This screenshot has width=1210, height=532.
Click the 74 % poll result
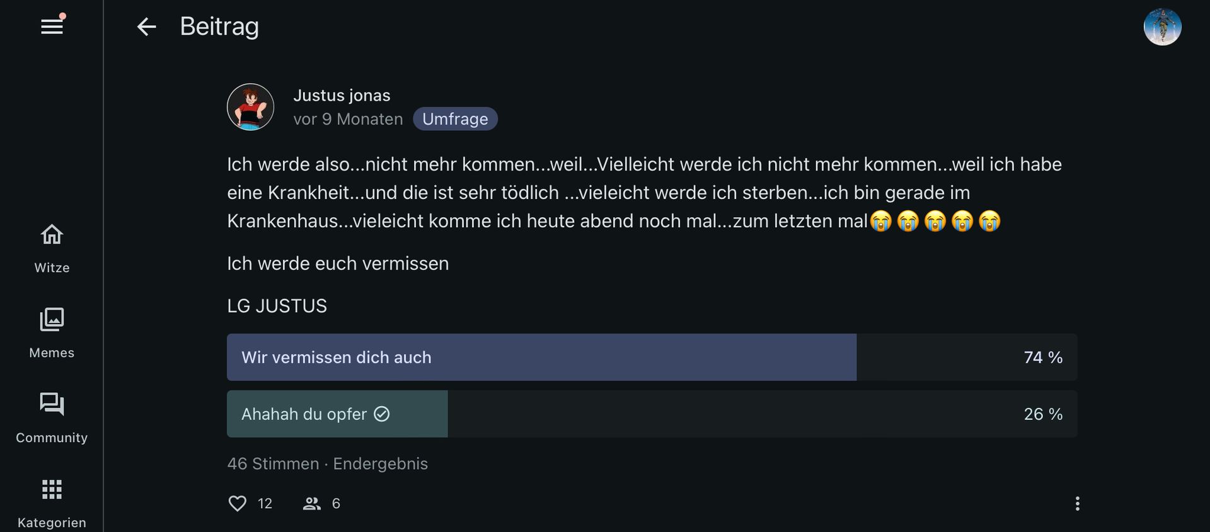point(1043,358)
